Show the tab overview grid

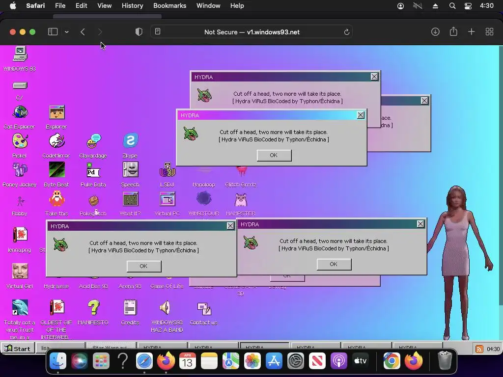click(489, 32)
